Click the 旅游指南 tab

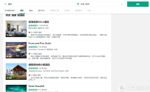78,10
